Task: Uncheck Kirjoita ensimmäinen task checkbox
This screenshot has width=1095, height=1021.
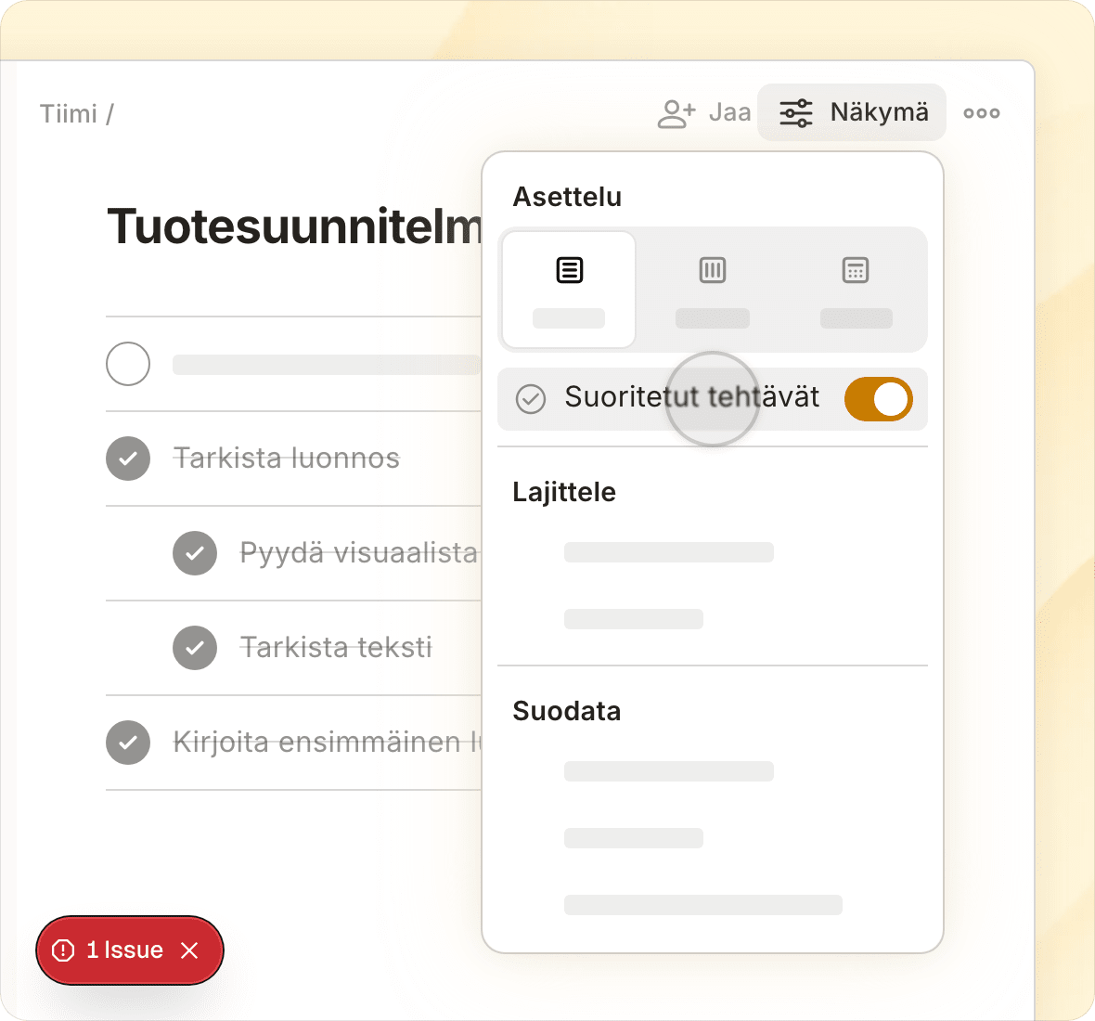Action: click(x=128, y=743)
